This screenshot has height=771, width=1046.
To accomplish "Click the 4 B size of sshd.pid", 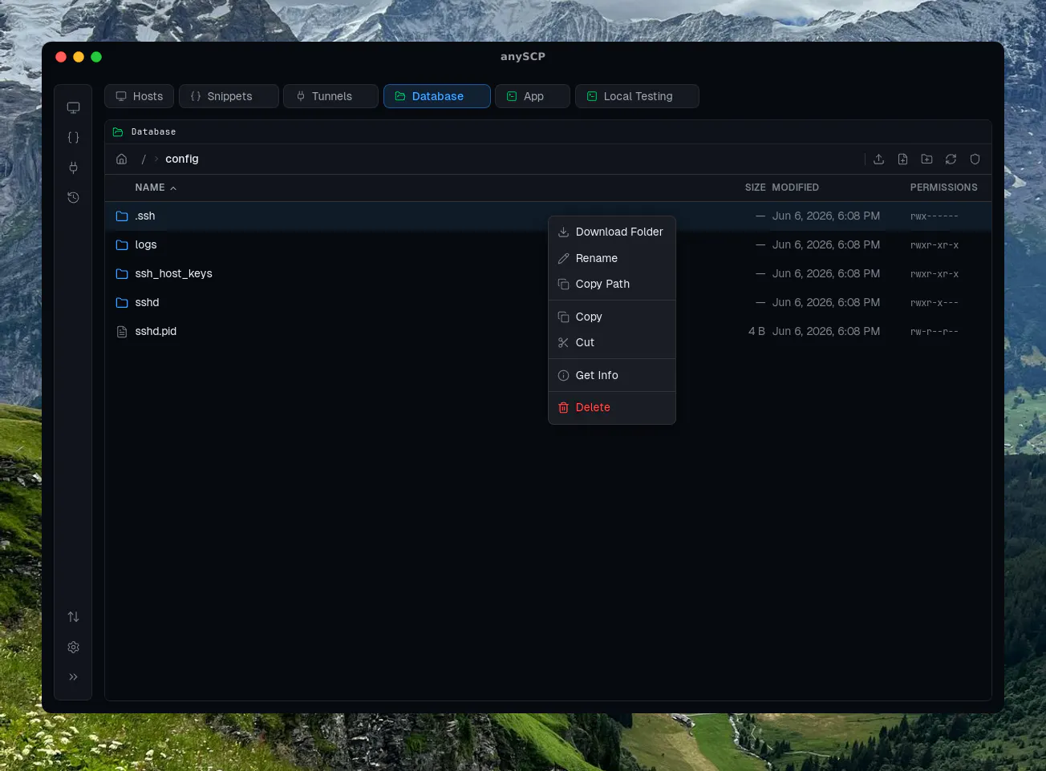I will [756, 332].
